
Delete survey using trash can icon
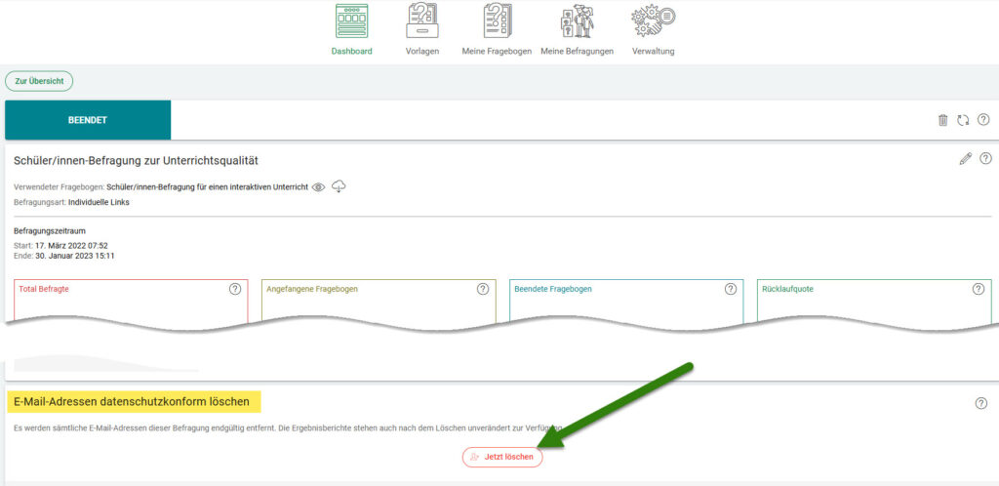[x=943, y=120]
